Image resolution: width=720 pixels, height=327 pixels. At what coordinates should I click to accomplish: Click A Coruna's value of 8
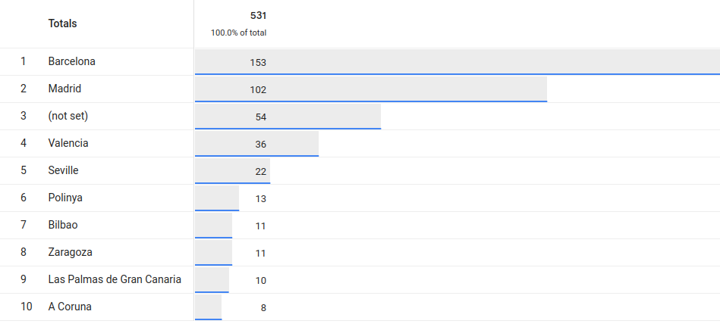coord(263,308)
